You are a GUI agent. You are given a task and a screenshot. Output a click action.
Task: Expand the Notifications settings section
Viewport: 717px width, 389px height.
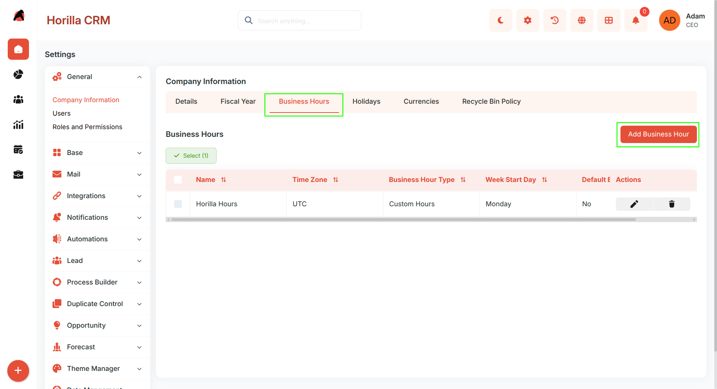97,217
